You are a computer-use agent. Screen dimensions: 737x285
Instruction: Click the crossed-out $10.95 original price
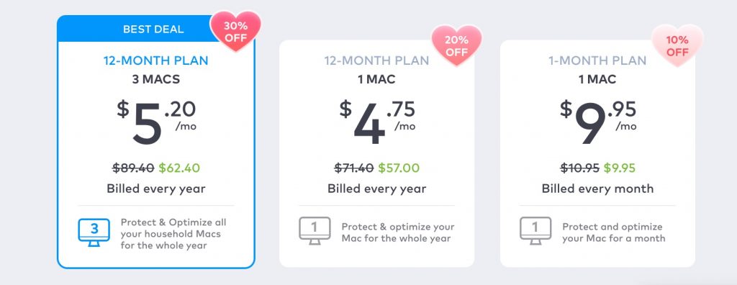(x=580, y=168)
